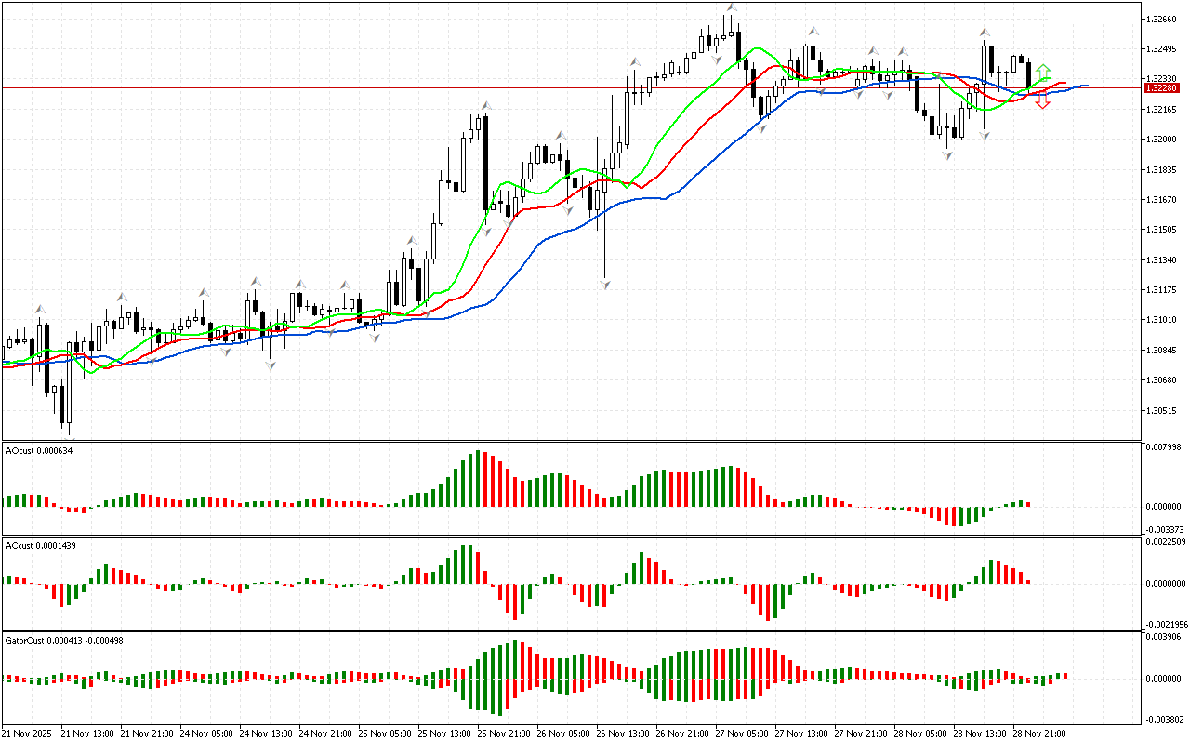
Task: Click the red 1.32280 current price label
Action: coord(1162,87)
